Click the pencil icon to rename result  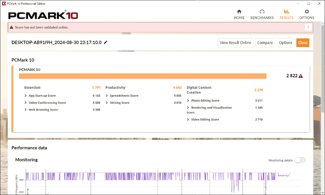[106, 43]
